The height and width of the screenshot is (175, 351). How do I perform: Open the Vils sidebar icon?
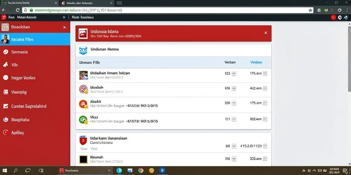click(x=5, y=65)
